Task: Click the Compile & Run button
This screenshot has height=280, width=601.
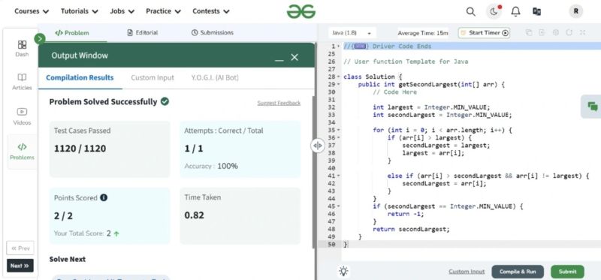Action: point(518,272)
